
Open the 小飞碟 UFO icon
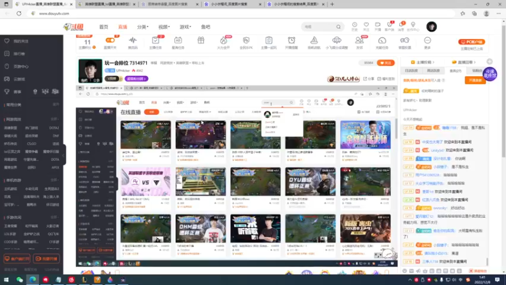(x=336, y=41)
